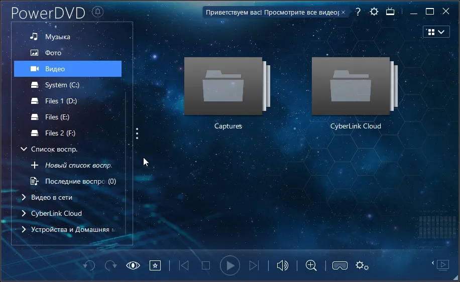Click the Музыка note icon
Image resolution: width=460 pixels, height=282 pixels.
[34, 37]
